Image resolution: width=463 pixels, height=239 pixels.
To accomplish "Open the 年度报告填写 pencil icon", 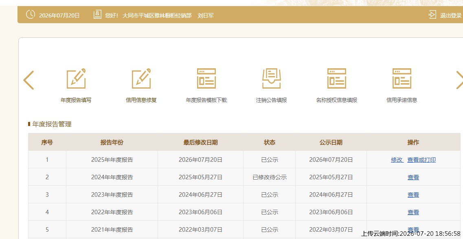I will pos(76,78).
